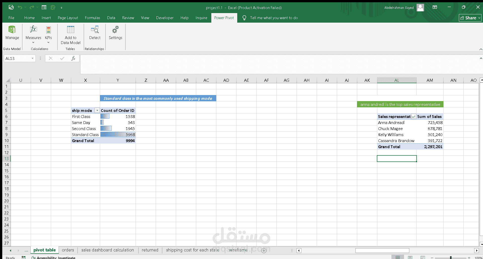Screen dimensions: 483x259
Task: Click the Share button
Action: (x=470, y=18)
